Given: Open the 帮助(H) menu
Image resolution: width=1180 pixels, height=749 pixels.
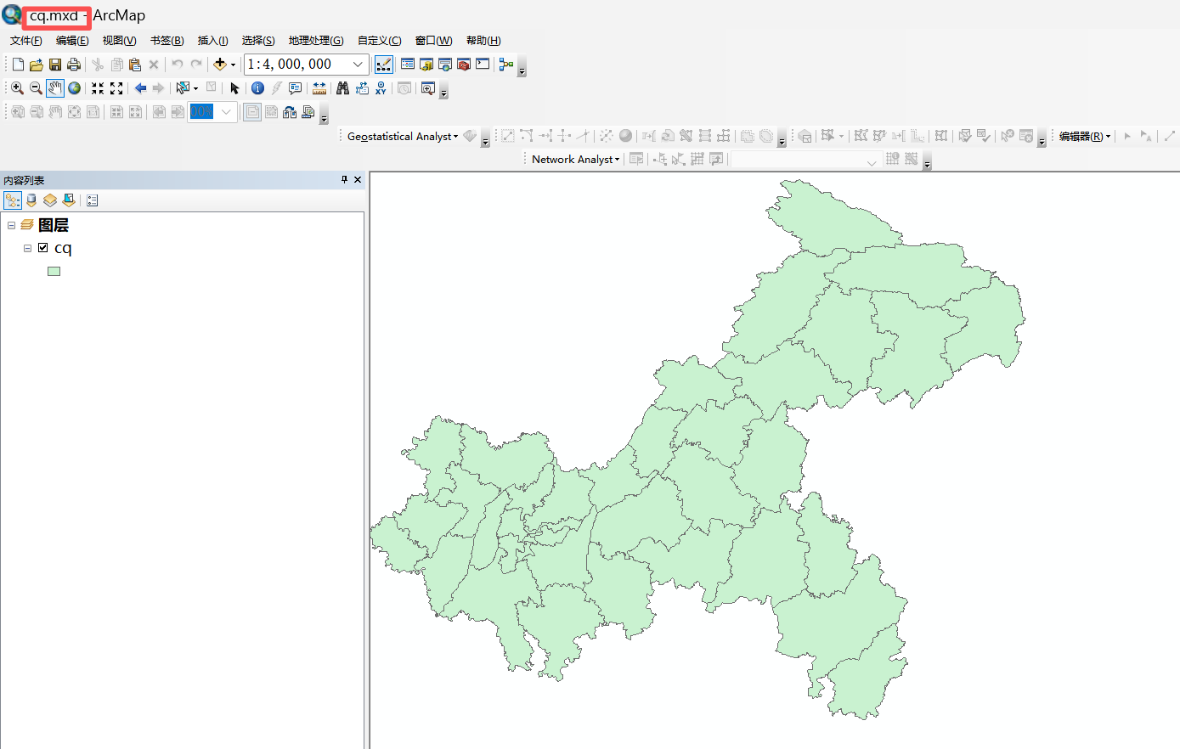Looking at the screenshot, I should click(x=483, y=41).
